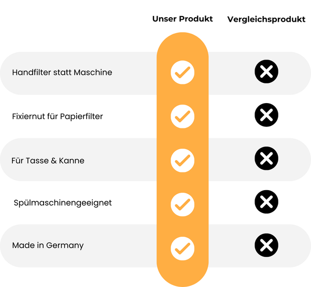311x287 pixels.
Task: Click the Spülmaschinengeeignet feature label
Action: coord(63,203)
